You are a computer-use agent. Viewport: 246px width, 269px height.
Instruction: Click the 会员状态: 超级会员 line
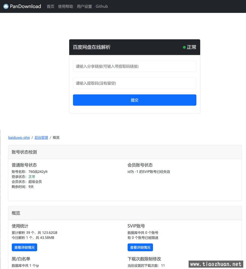27,182
